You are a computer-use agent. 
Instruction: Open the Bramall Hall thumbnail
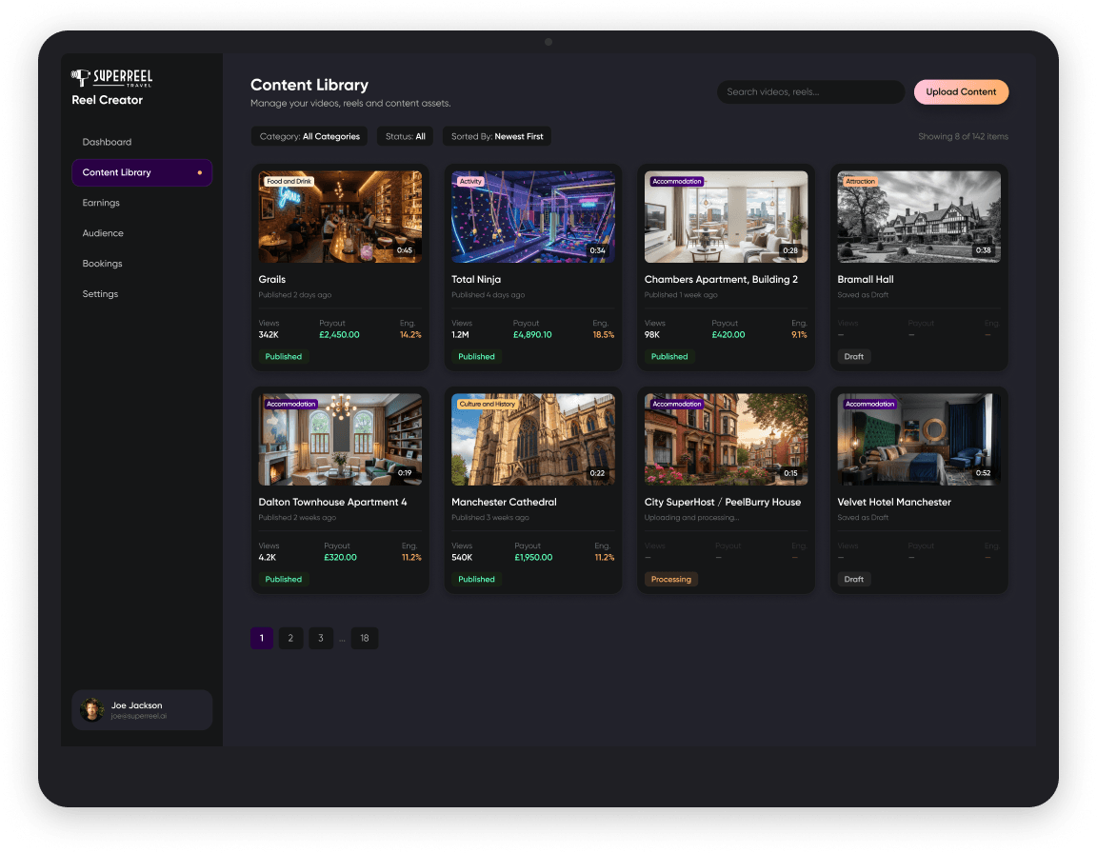tap(919, 217)
